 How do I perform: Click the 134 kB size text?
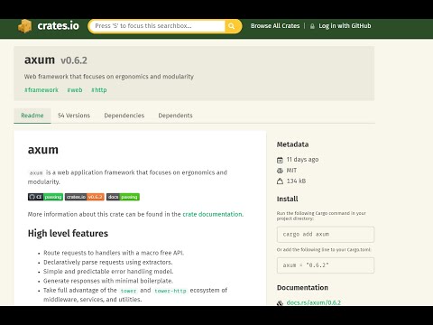(296, 181)
